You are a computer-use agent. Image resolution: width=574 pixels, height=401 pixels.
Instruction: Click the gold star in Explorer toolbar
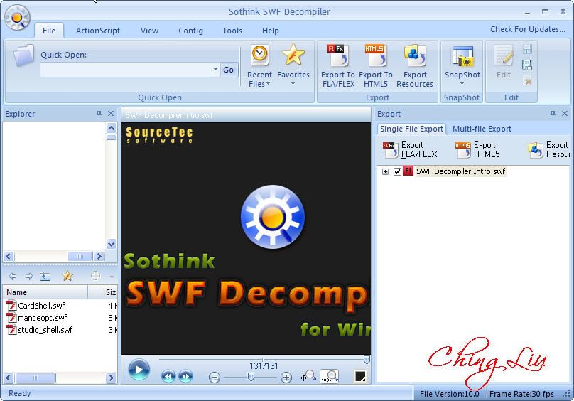tap(67, 277)
